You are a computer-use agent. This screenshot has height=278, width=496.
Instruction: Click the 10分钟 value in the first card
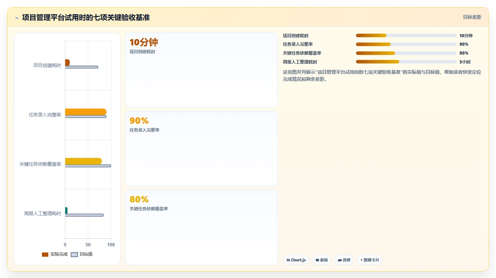coord(144,43)
